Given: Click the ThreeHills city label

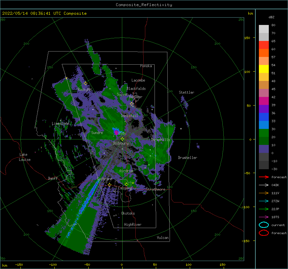Looking at the screenshot, I should point(161,140).
